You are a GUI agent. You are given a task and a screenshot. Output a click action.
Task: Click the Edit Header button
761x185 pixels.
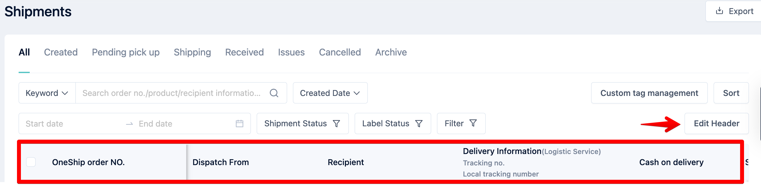coord(717,123)
